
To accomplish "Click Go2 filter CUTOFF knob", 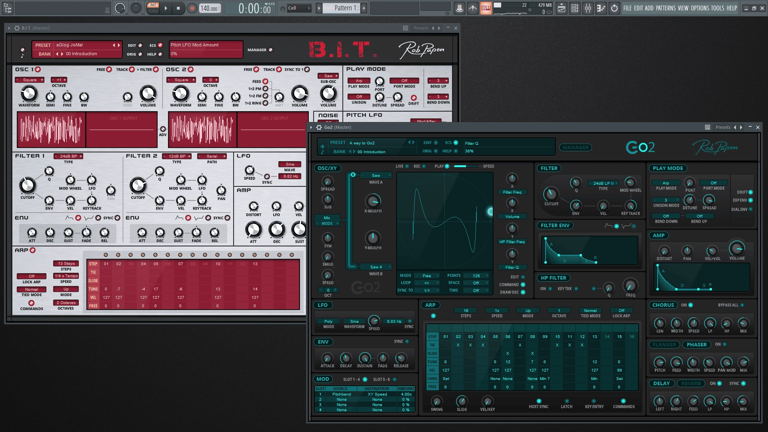I will click(551, 194).
